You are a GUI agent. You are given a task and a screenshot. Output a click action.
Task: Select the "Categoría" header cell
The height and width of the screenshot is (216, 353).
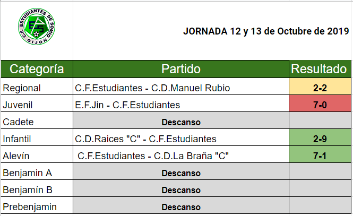click(37, 69)
